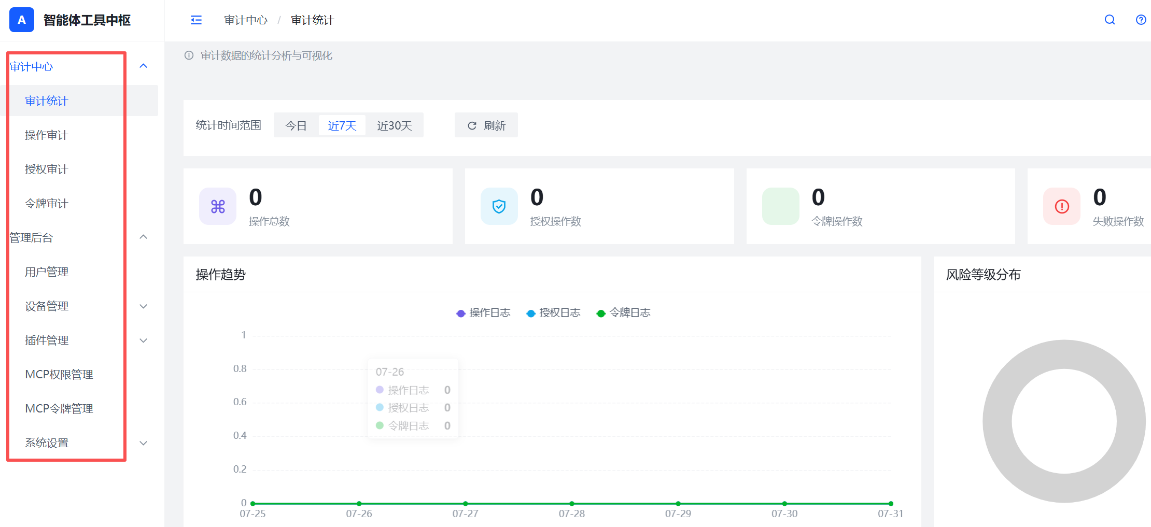The height and width of the screenshot is (527, 1151).
Task: Click 操作总数 card label
Action: [269, 221]
